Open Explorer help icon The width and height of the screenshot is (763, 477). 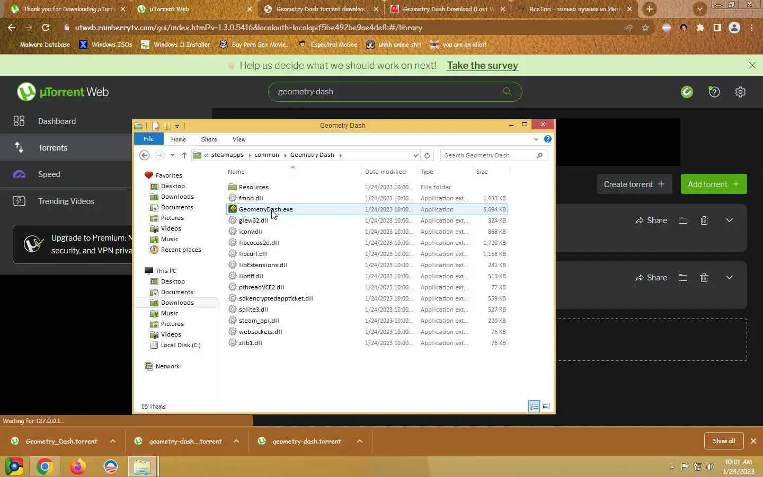pos(548,139)
